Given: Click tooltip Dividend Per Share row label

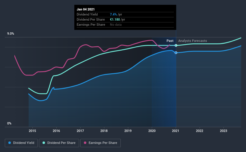Looking at the screenshot, I should pyautogui.click(x=91, y=19).
